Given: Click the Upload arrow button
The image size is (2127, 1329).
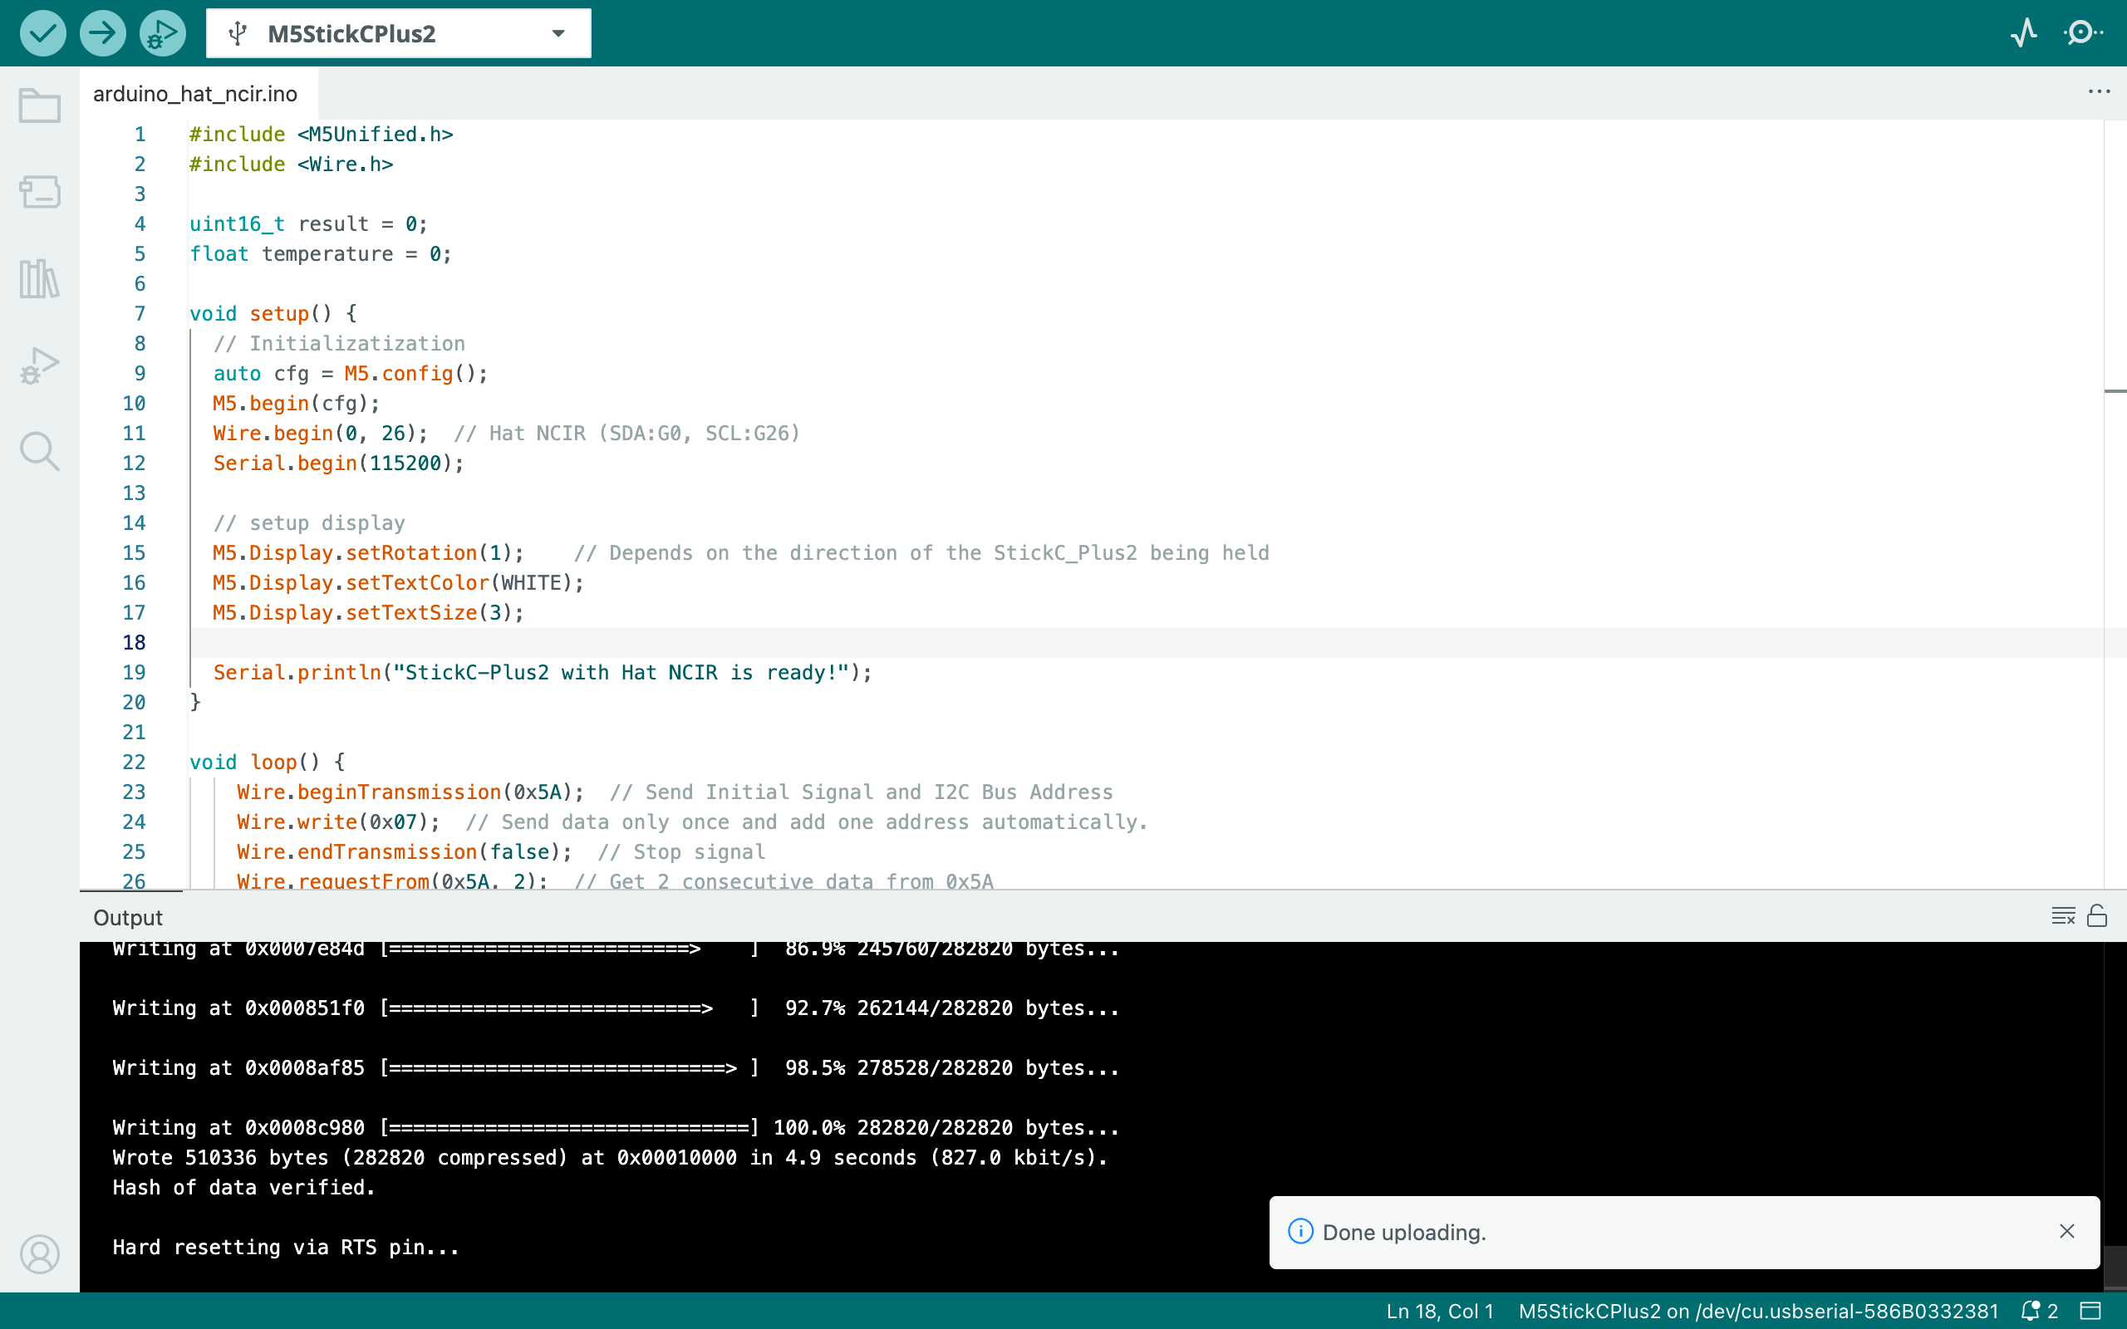Looking at the screenshot, I should point(102,33).
